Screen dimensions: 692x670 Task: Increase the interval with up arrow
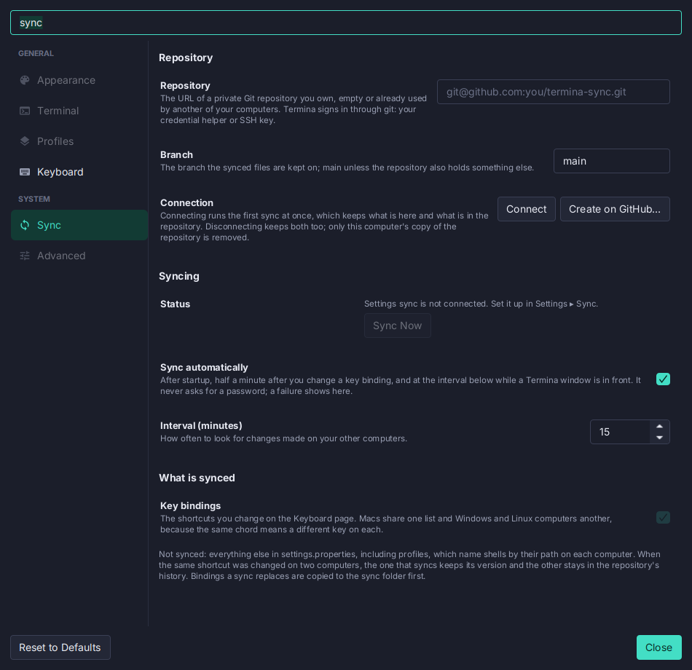point(659,426)
